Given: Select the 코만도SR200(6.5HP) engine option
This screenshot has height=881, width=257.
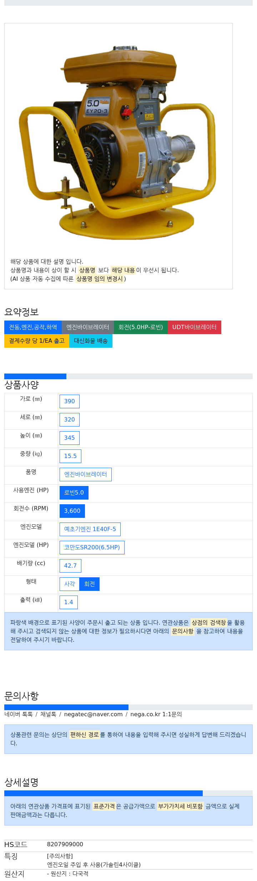Looking at the screenshot, I should (x=92, y=548).
